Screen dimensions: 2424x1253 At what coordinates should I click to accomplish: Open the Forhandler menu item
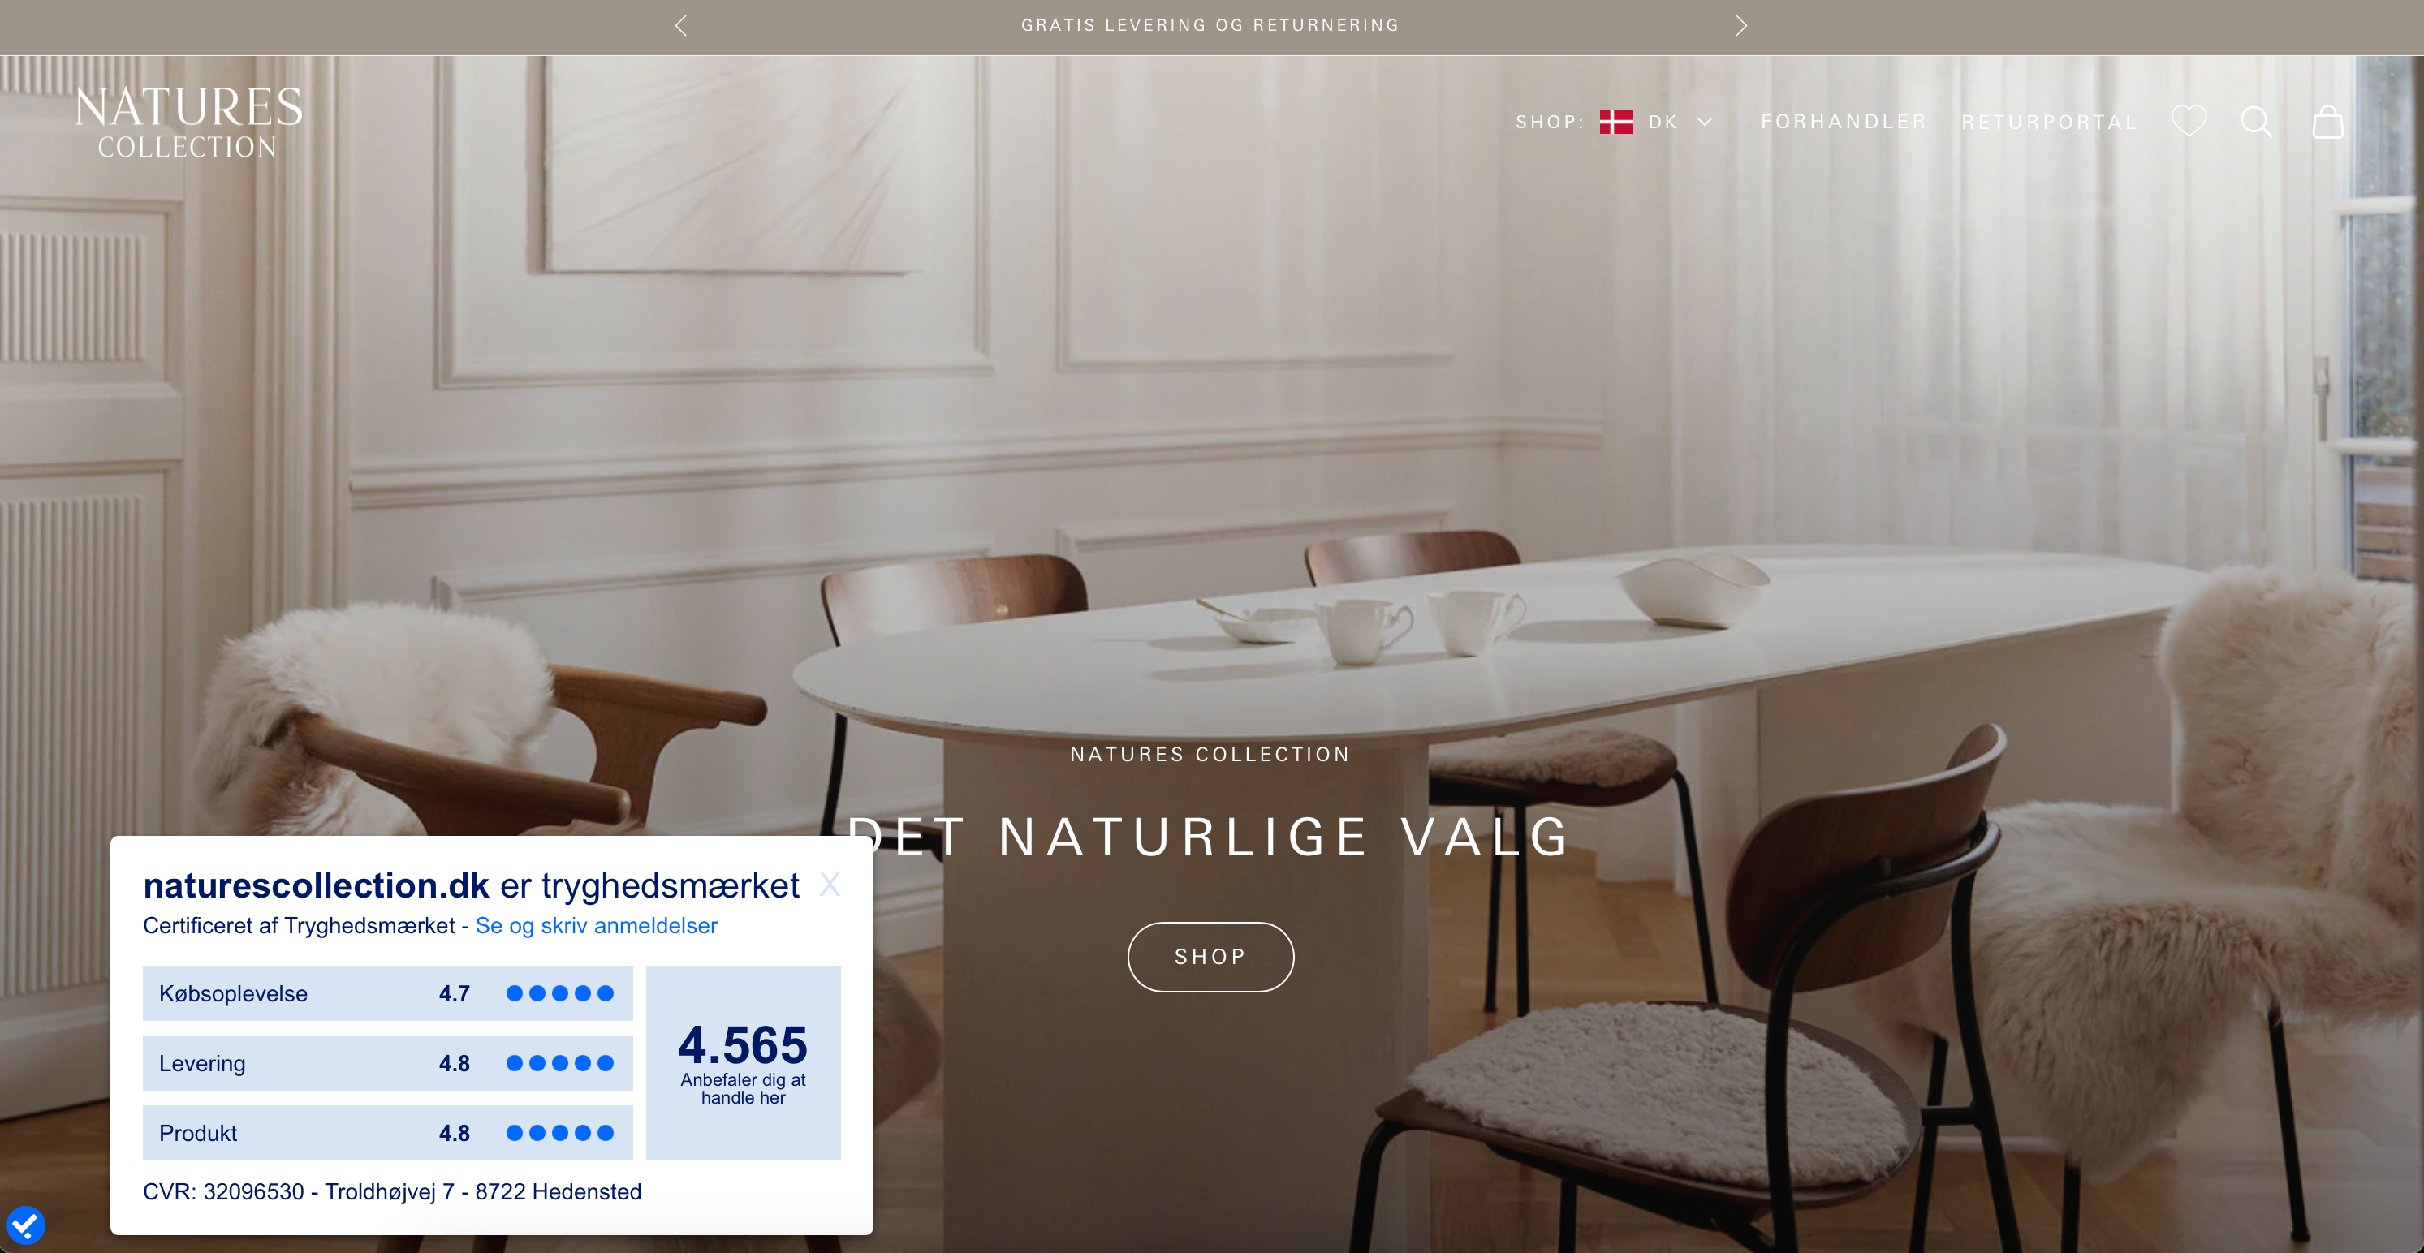[1844, 123]
